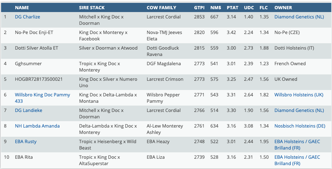Viewport: 332px width, 169px height.
Task: Select the UDC column header
Action: click(249, 7)
